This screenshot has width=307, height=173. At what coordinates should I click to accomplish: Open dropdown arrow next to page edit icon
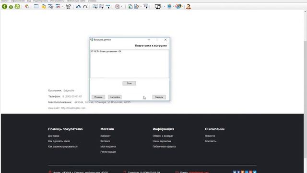pyautogui.click(x=141, y=7)
